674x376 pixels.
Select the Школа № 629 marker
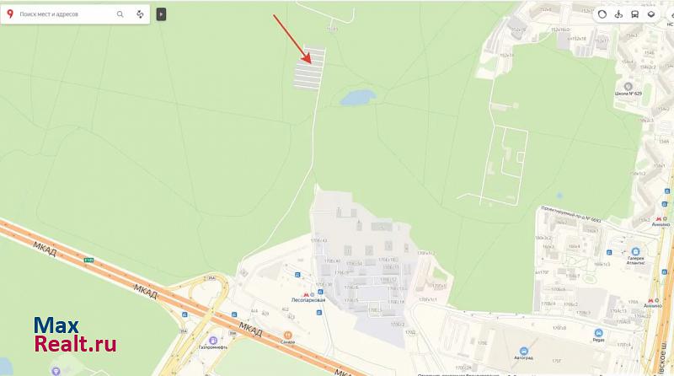click(x=628, y=87)
